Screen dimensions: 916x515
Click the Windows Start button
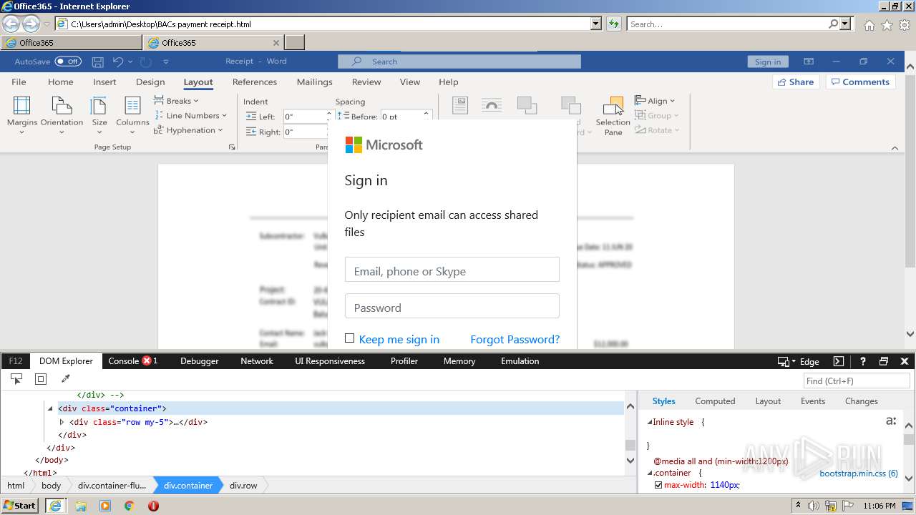pyautogui.click(x=20, y=506)
